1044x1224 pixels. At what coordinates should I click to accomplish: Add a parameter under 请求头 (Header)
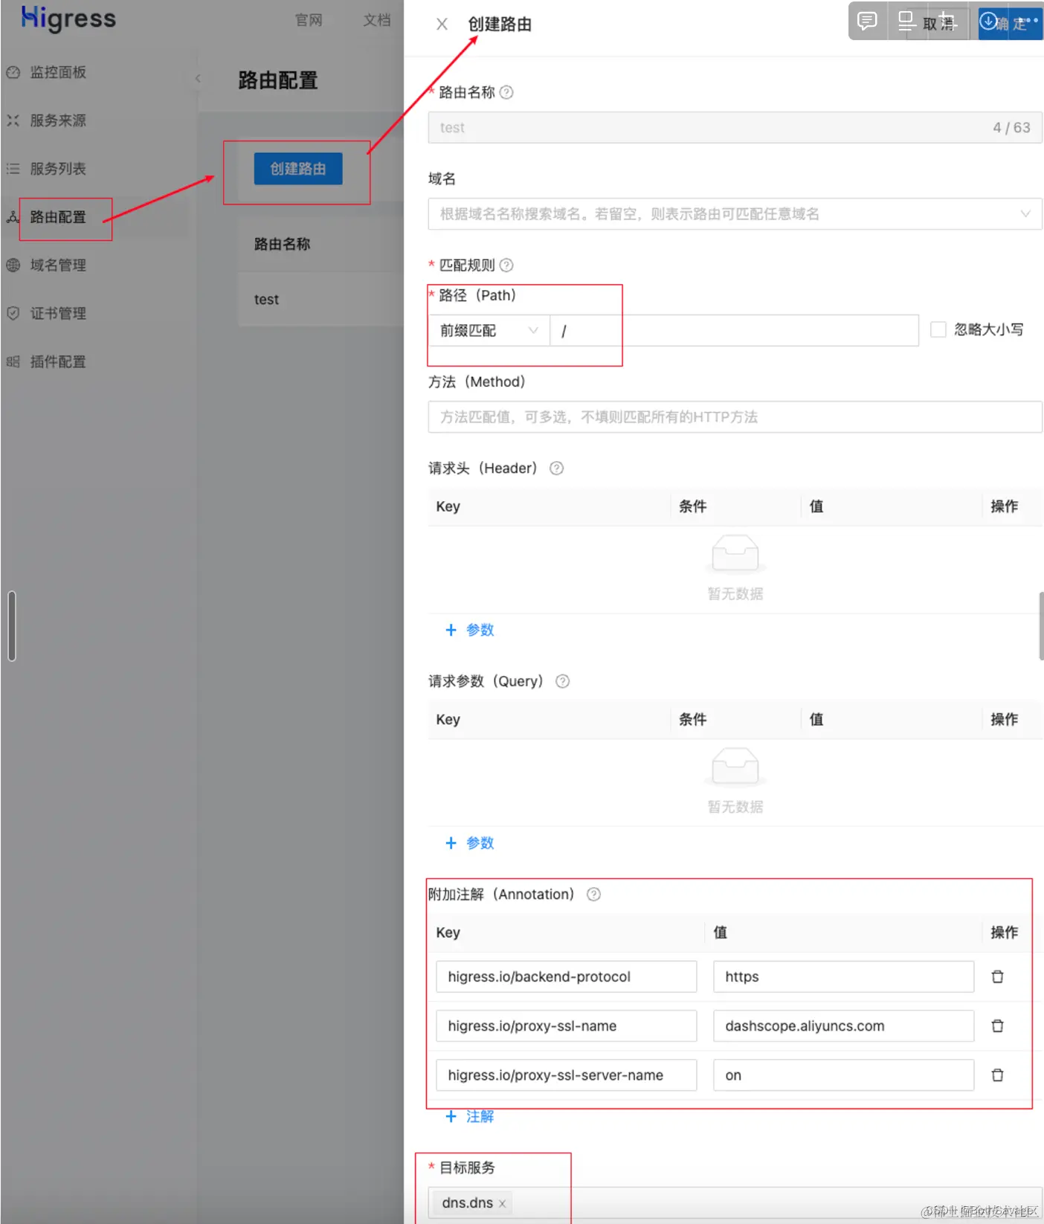(469, 630)
